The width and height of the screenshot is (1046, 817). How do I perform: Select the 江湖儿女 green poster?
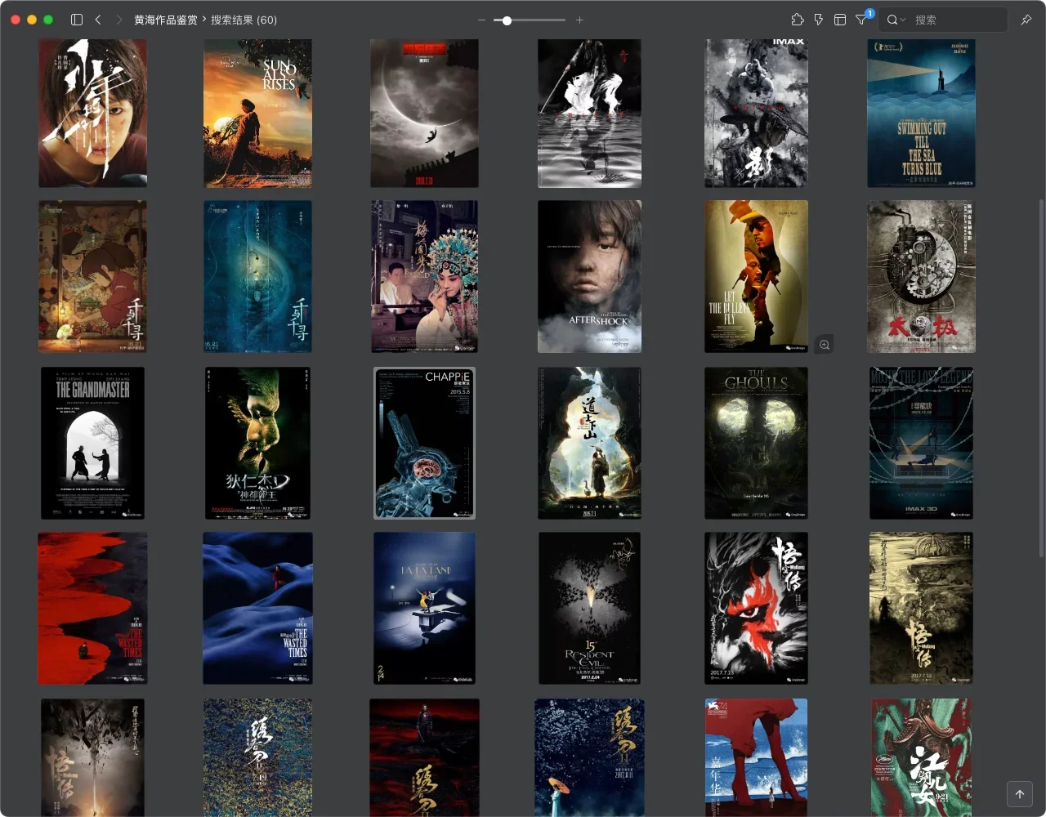[x=921, y=757]
